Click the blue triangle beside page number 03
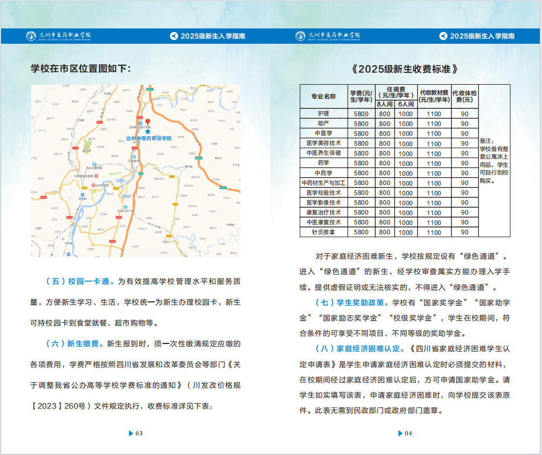This screenshot has width=542, height=455. click(x=131, y=433)
